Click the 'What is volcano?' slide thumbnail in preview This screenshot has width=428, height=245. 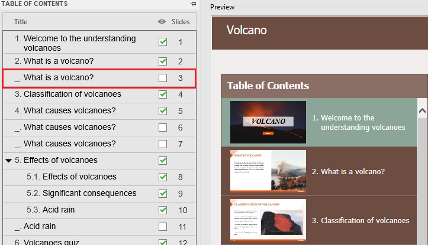tap(268, 171)
